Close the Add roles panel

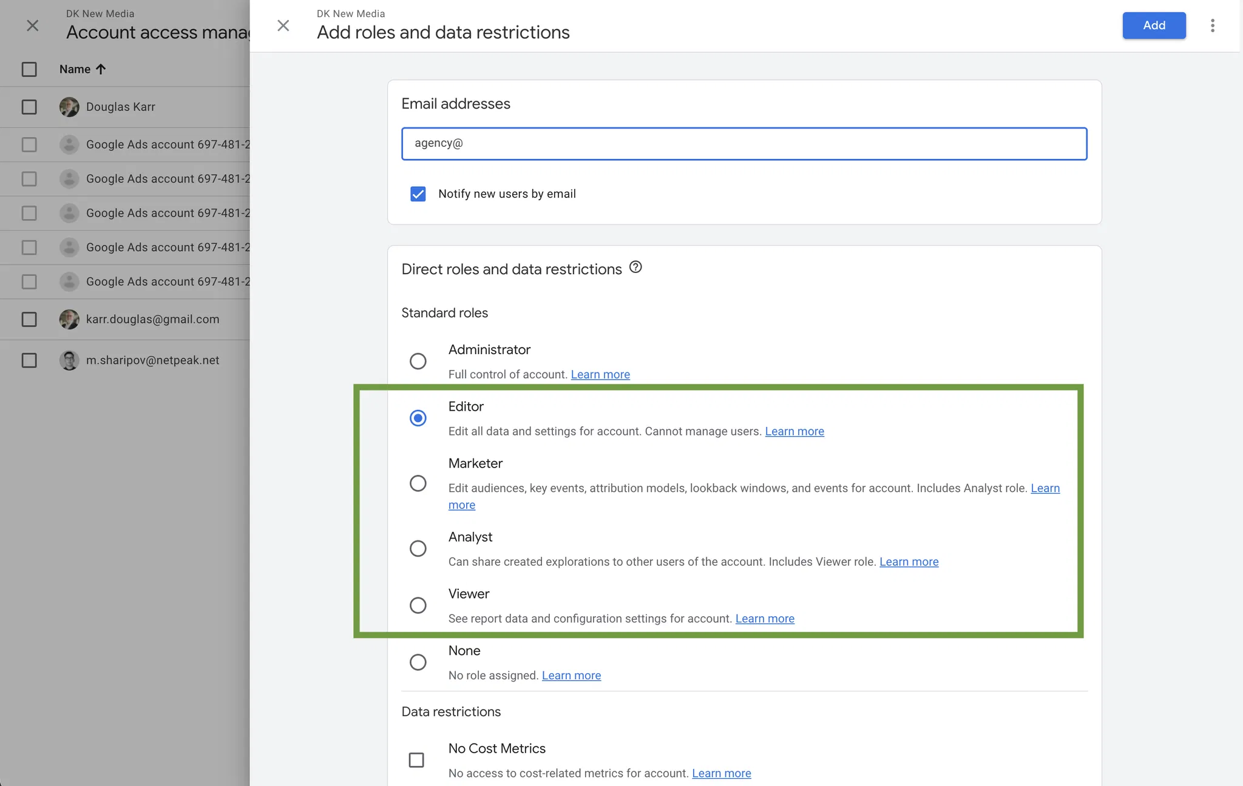tap(283, 25)
